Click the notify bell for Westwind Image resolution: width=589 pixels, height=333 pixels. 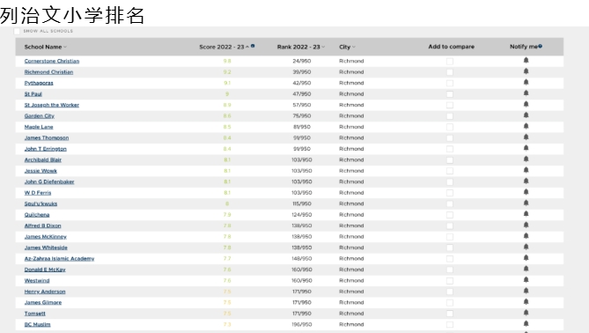click(526, 279)
